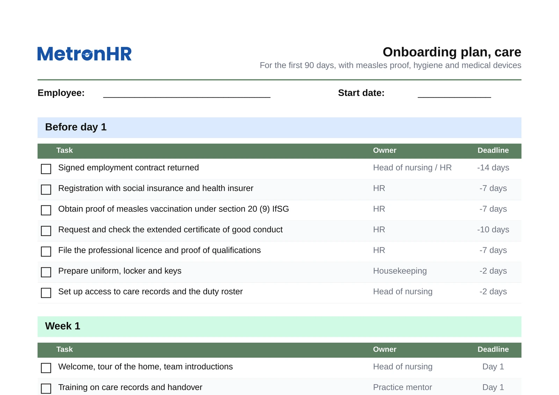Check the Training on care records checkbox
Screen dimensions: 559x395
[46, 388]
